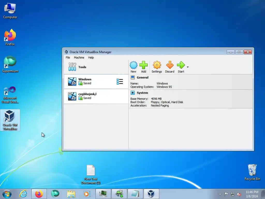Click the Saved state icon under cvgbhnjmk,l
Viewport: 265px width, 199px height.
tap(80, 98)
